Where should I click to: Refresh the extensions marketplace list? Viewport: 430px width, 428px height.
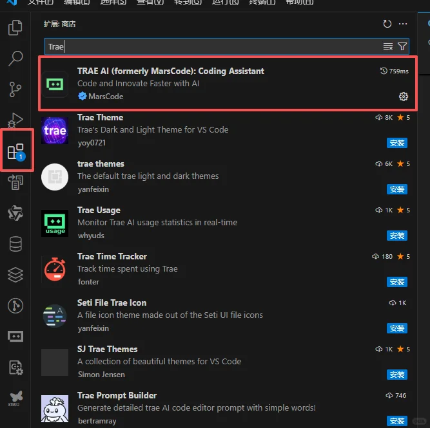point(387,24)
